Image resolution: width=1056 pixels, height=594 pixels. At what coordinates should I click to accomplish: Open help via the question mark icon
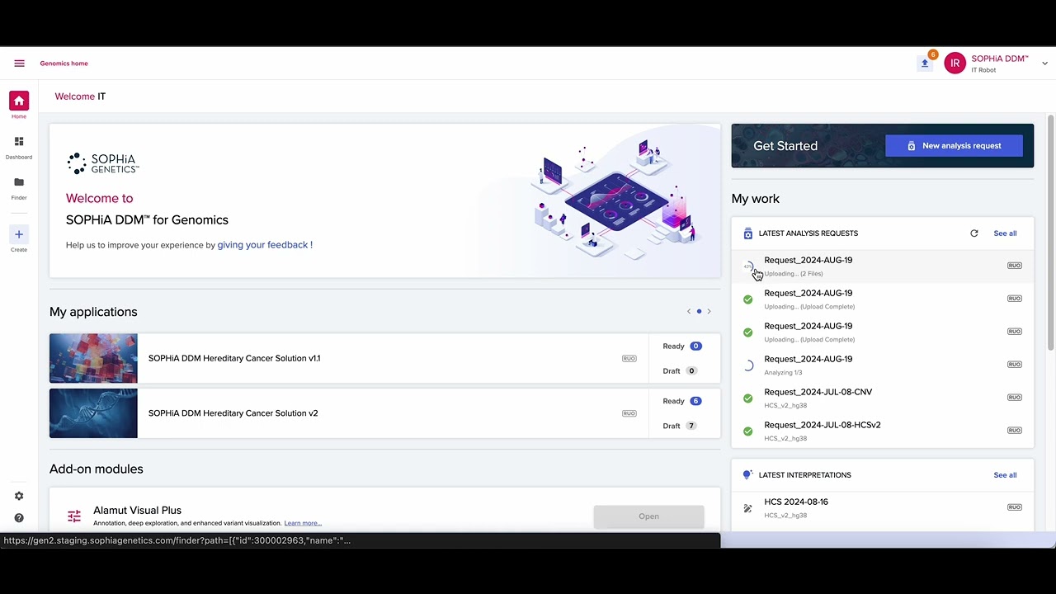click(x=19, y=518)
